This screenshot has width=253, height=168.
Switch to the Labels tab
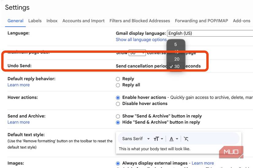pos(35,21)
